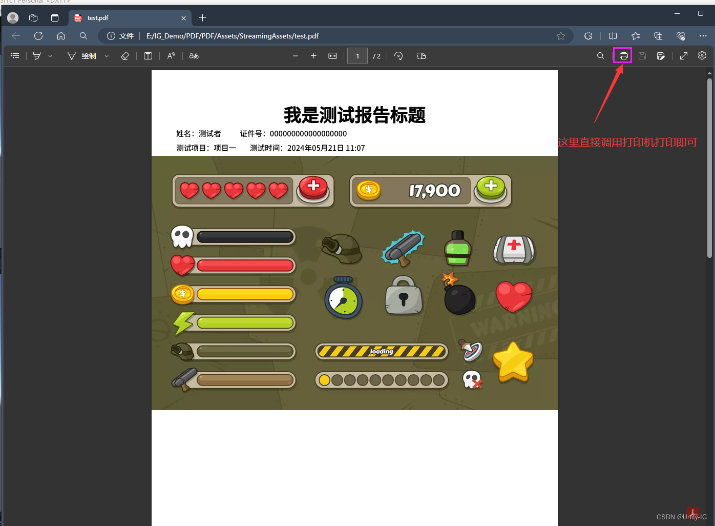Image resolution: width=715 pixels, height=526 pixels.
Task: Open the Settings and more menu
Action: [703, 36]
